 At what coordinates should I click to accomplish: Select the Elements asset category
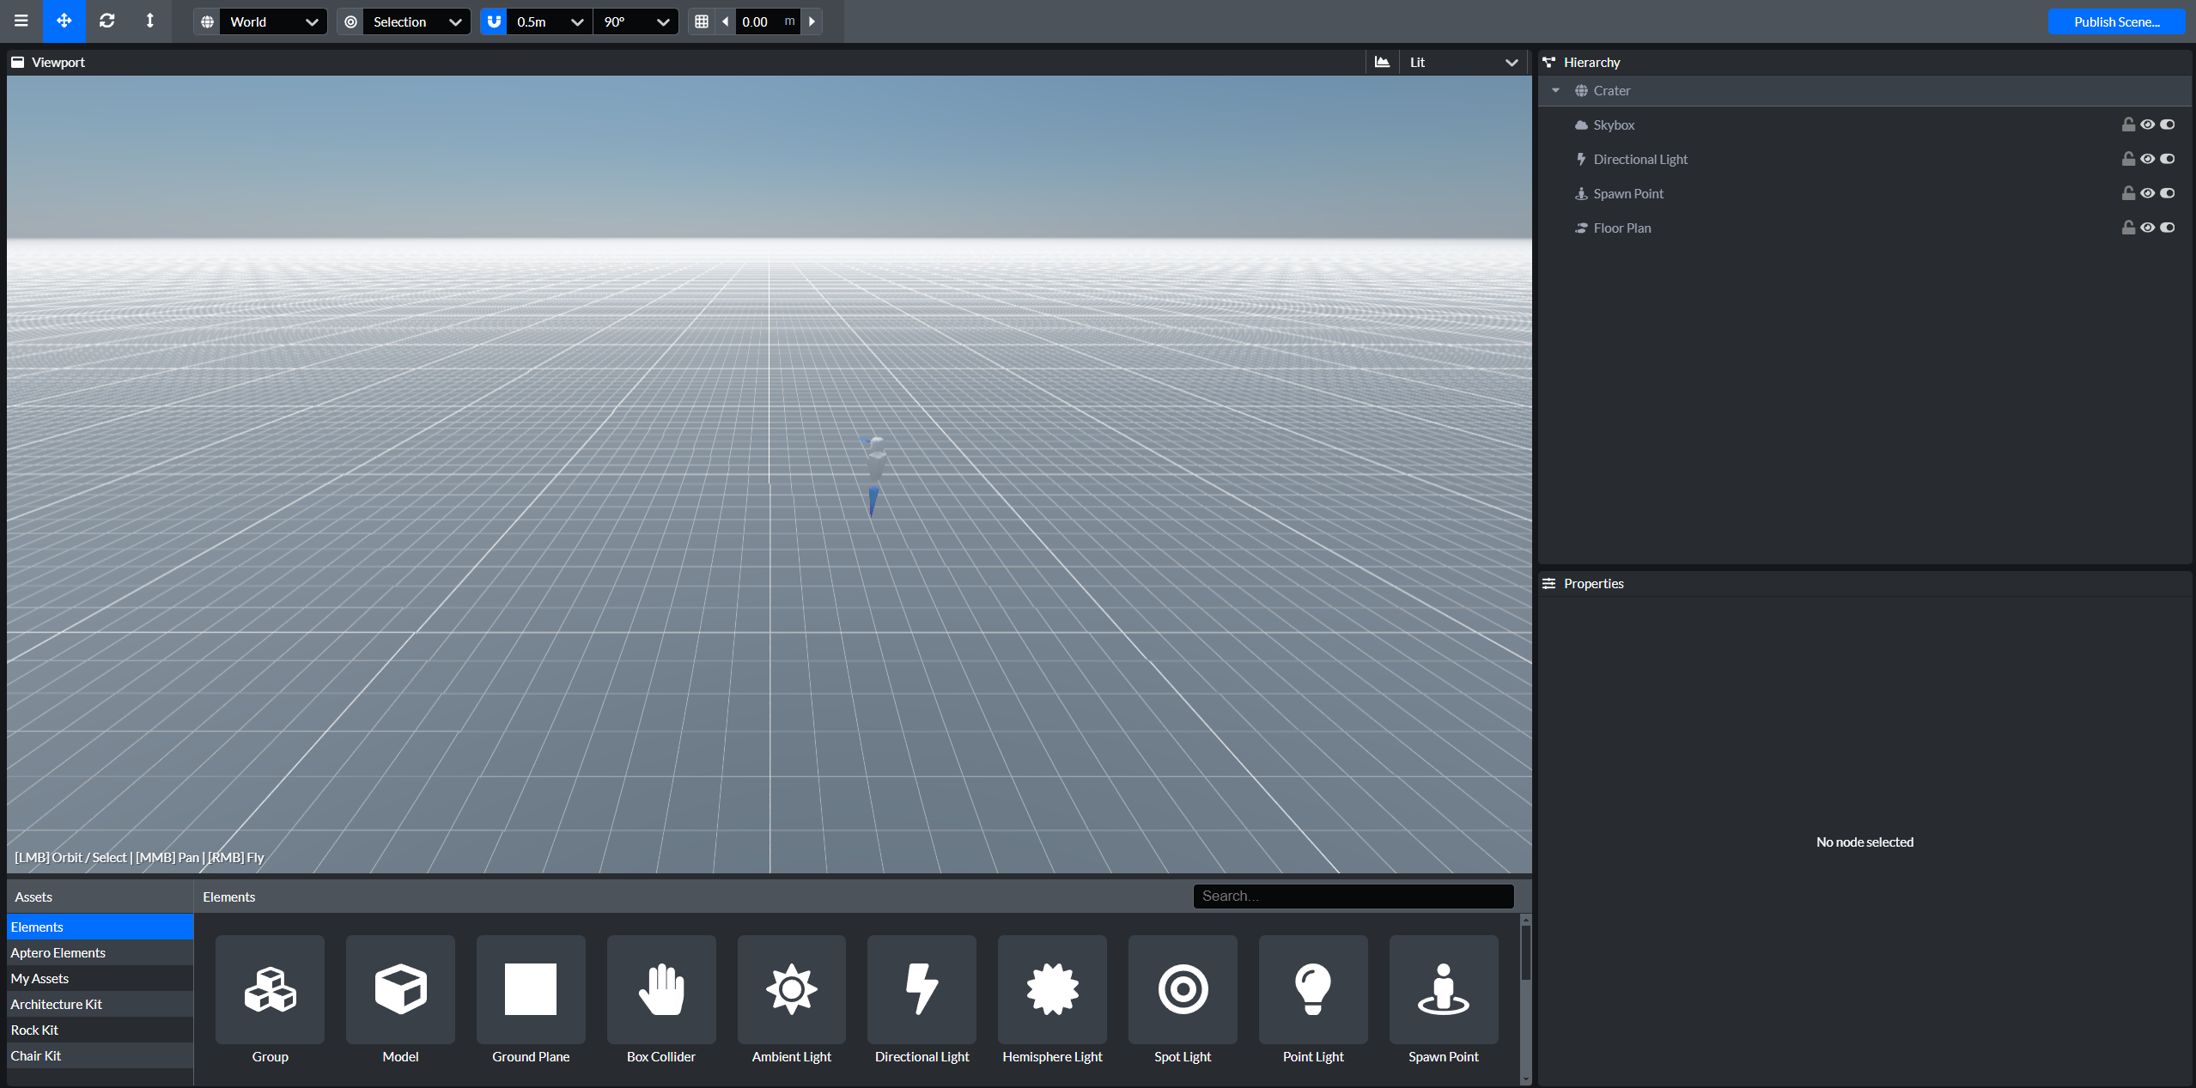[x=100, y=927]
